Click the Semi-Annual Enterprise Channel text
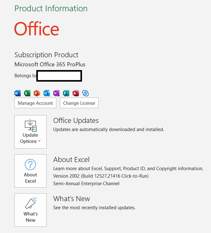 pos(86,184)
